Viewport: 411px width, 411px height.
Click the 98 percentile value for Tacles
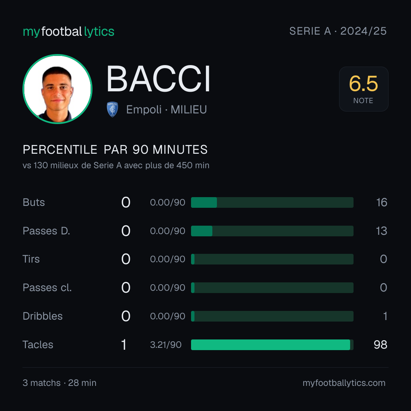point(380,345)
